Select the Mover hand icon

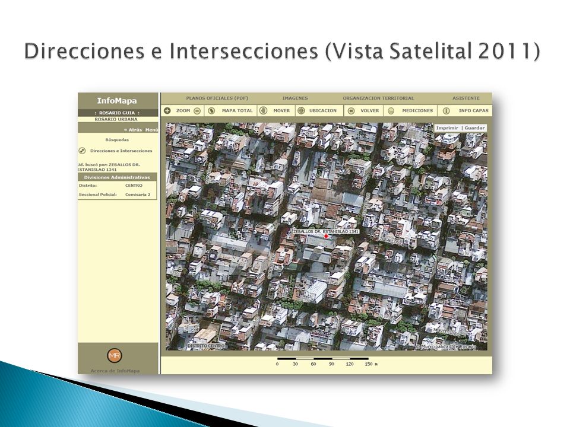click(264, 111)
